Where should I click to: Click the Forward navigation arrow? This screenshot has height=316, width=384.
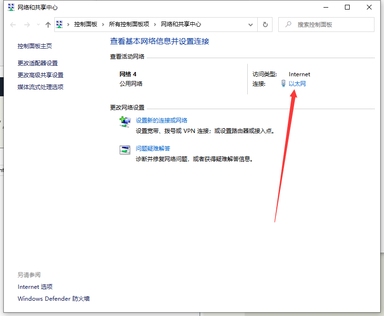click(27, 25)
